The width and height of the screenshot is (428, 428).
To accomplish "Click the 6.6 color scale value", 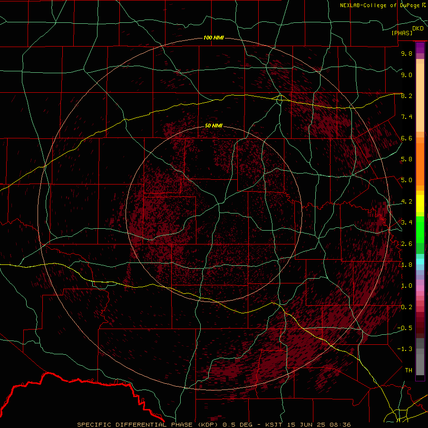I will coord(407,138).
